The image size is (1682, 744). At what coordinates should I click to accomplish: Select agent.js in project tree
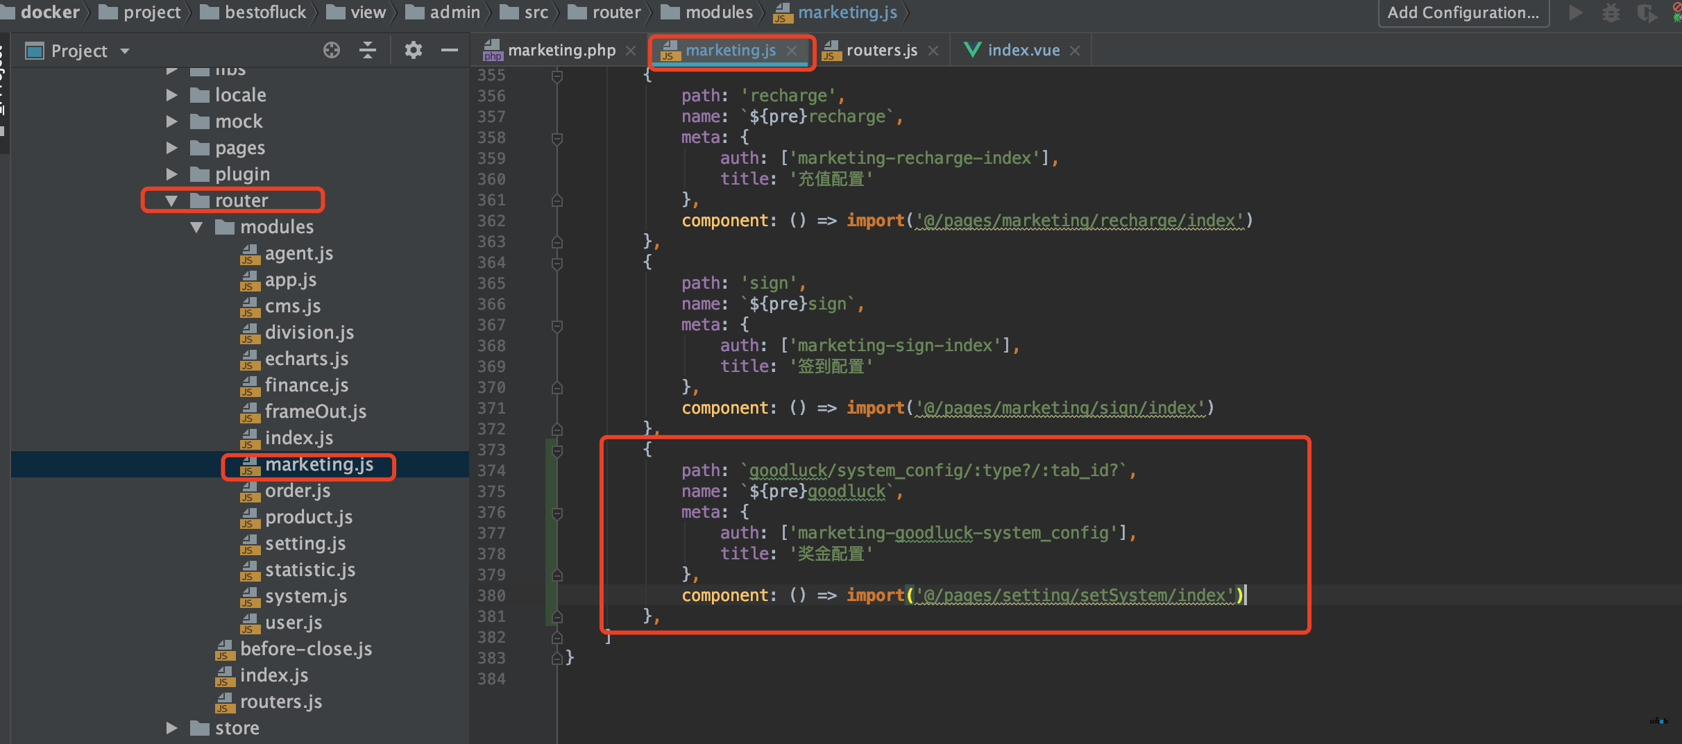tap(287, 253)
